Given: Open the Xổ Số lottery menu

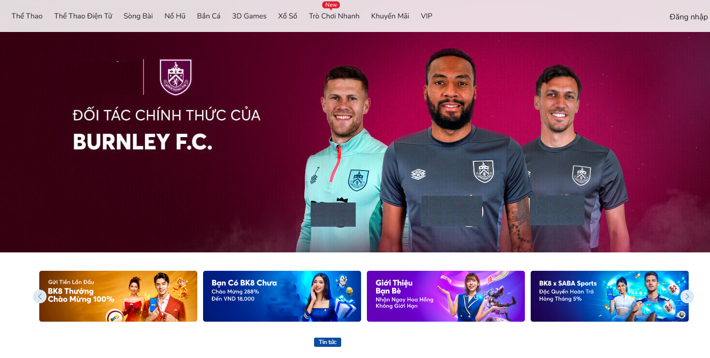Looking at the screenshot, I should pos(288,16).
